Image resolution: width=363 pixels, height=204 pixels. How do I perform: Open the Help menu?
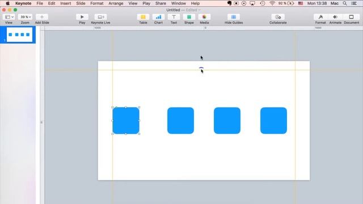coord(195,3)
